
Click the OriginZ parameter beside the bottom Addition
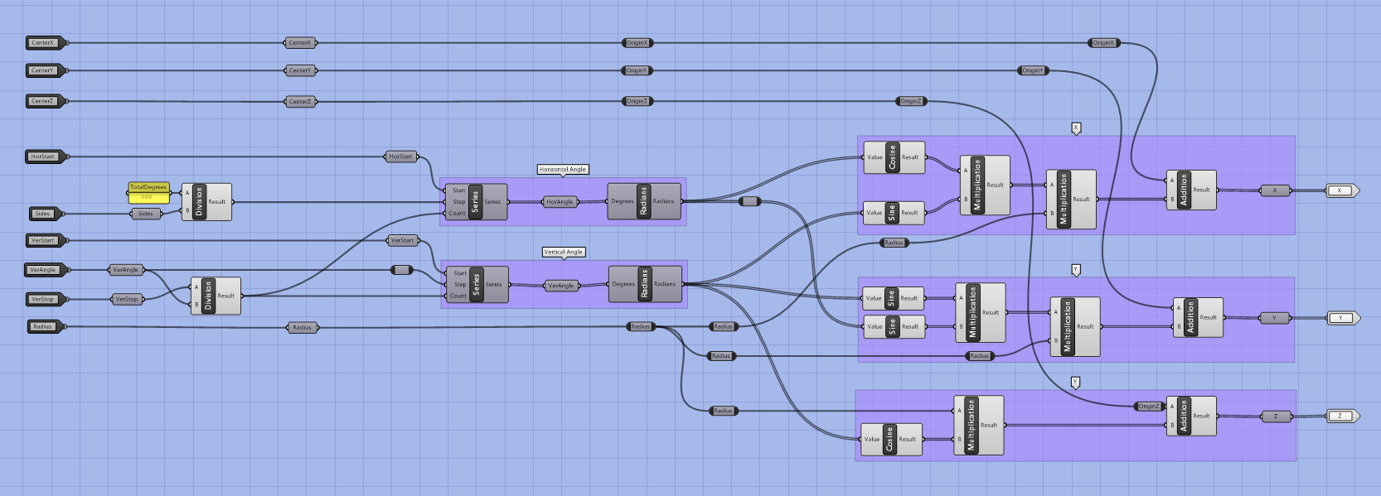coord(1149,407)
